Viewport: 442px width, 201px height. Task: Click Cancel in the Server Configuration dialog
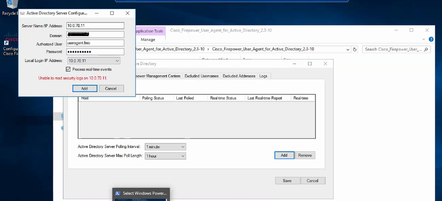click(111, 89)
